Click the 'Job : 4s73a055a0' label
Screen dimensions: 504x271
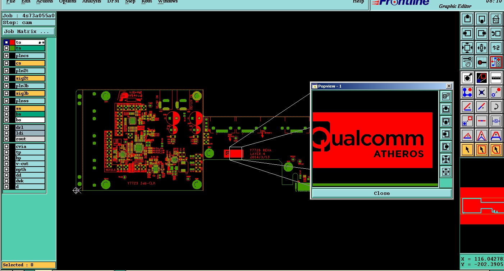click(x=29, y=15)
